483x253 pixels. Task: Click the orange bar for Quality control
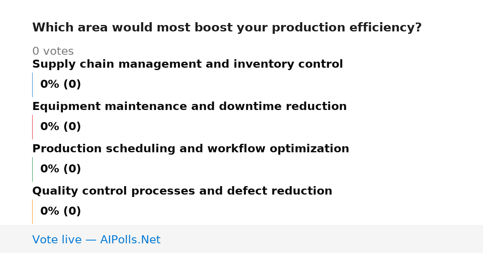32,212
